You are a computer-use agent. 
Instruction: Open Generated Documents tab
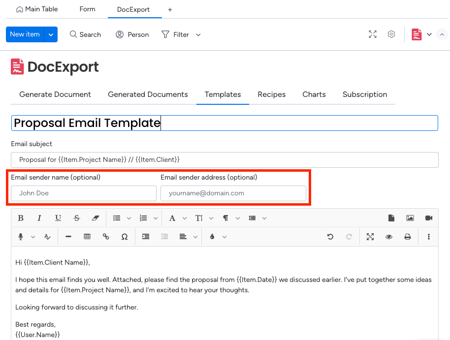(x=148, y=94)
